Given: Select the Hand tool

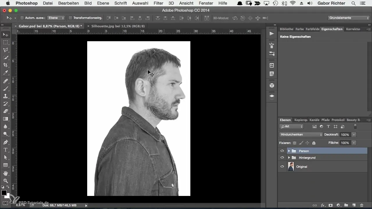Looking at the screenshot, I should 6,173.
